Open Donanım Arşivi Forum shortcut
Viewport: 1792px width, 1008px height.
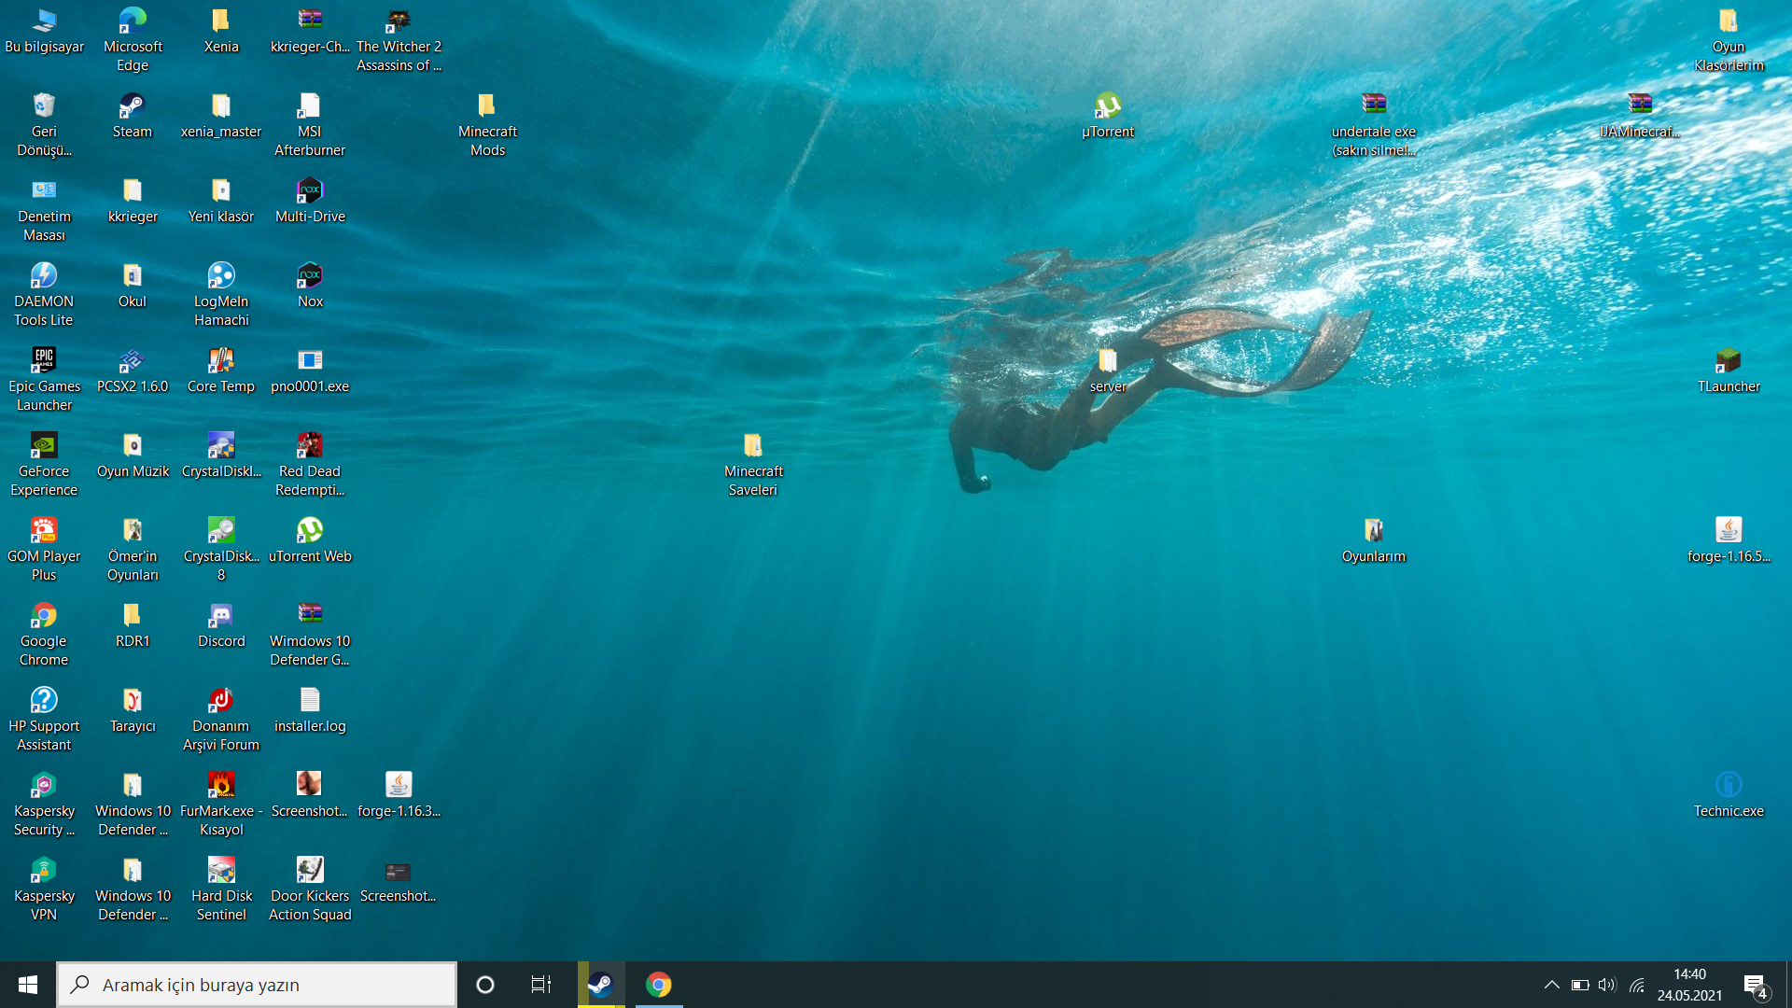pos(221,719)
